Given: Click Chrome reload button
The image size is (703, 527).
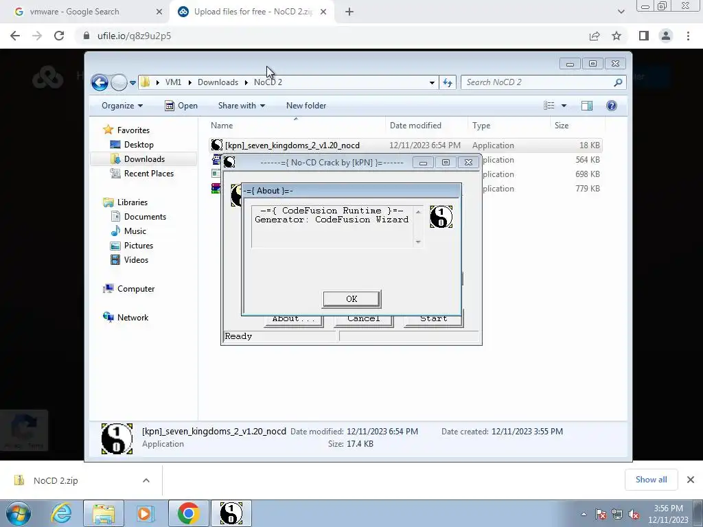Looking at the screenshot, I should (x=59, y=36).
